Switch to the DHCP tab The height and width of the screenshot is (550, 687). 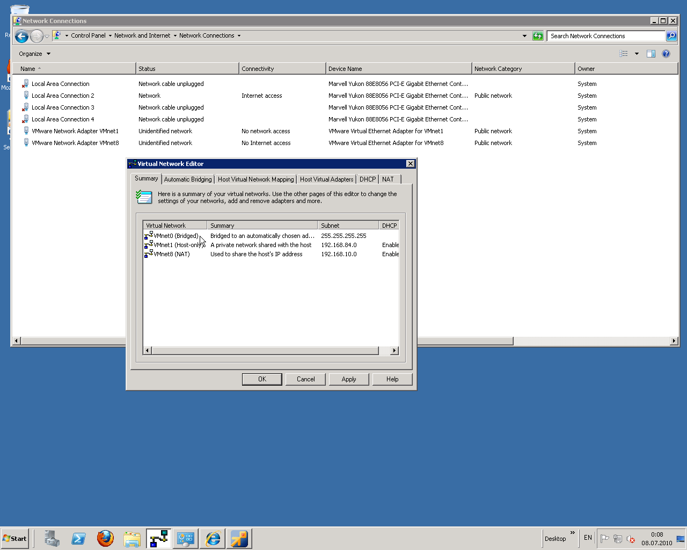coord(368,179)
